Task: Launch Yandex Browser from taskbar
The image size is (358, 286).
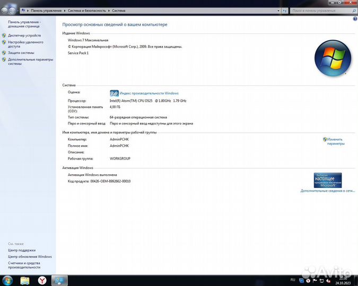Action: pyautogui.click(x=42, y=281)
